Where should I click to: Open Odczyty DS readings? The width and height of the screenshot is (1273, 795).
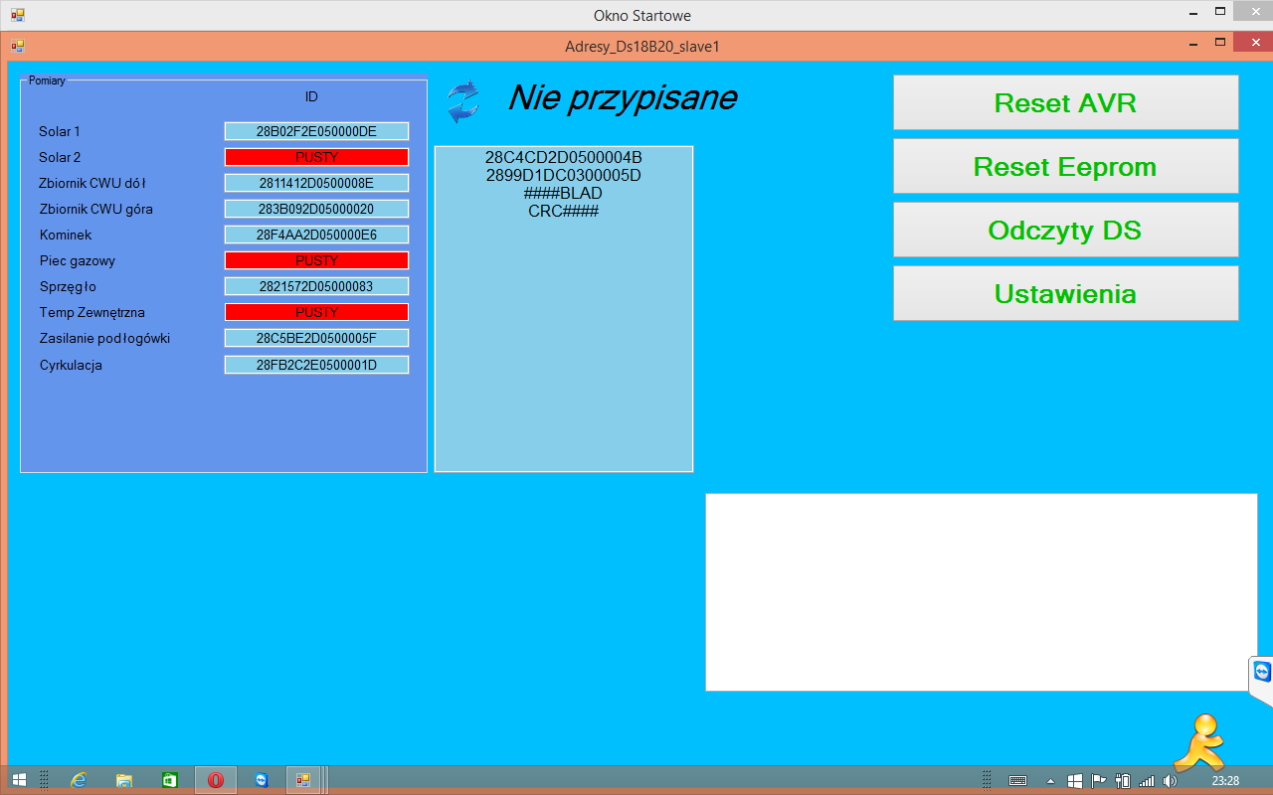point(1065,230)
